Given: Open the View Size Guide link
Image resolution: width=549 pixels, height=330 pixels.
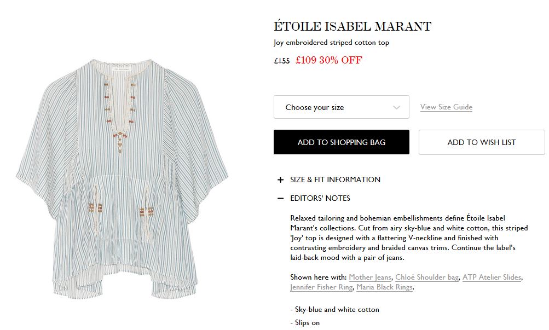Looking at the screenshot, I should (x=446, y=107).
